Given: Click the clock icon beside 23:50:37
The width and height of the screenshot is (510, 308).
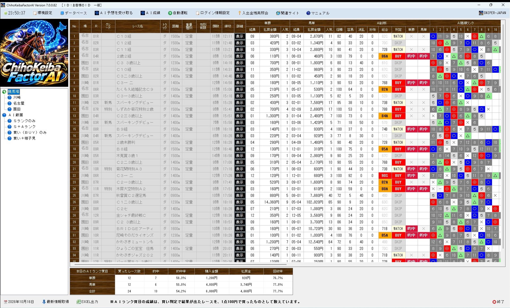Looking at the screenshot, I should coord(6,13).
